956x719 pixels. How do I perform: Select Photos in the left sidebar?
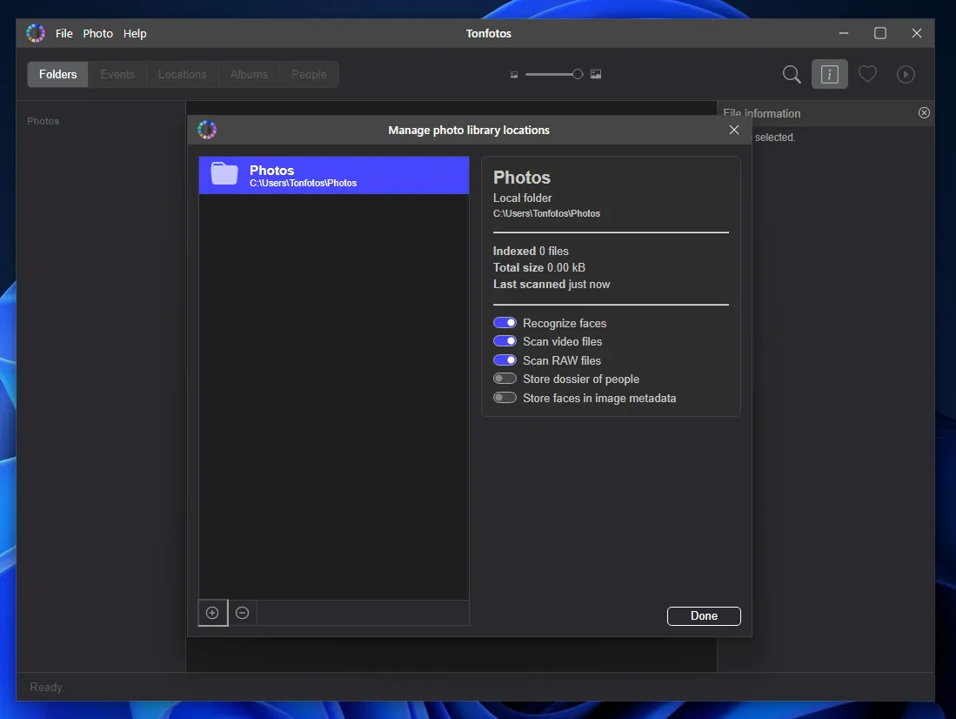point(43,121)
